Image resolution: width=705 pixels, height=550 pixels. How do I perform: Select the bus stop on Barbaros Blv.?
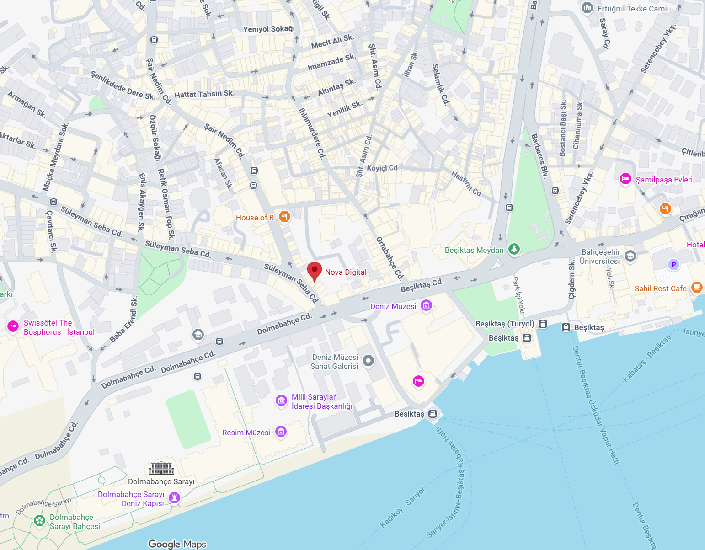click(x=555, y=191)
